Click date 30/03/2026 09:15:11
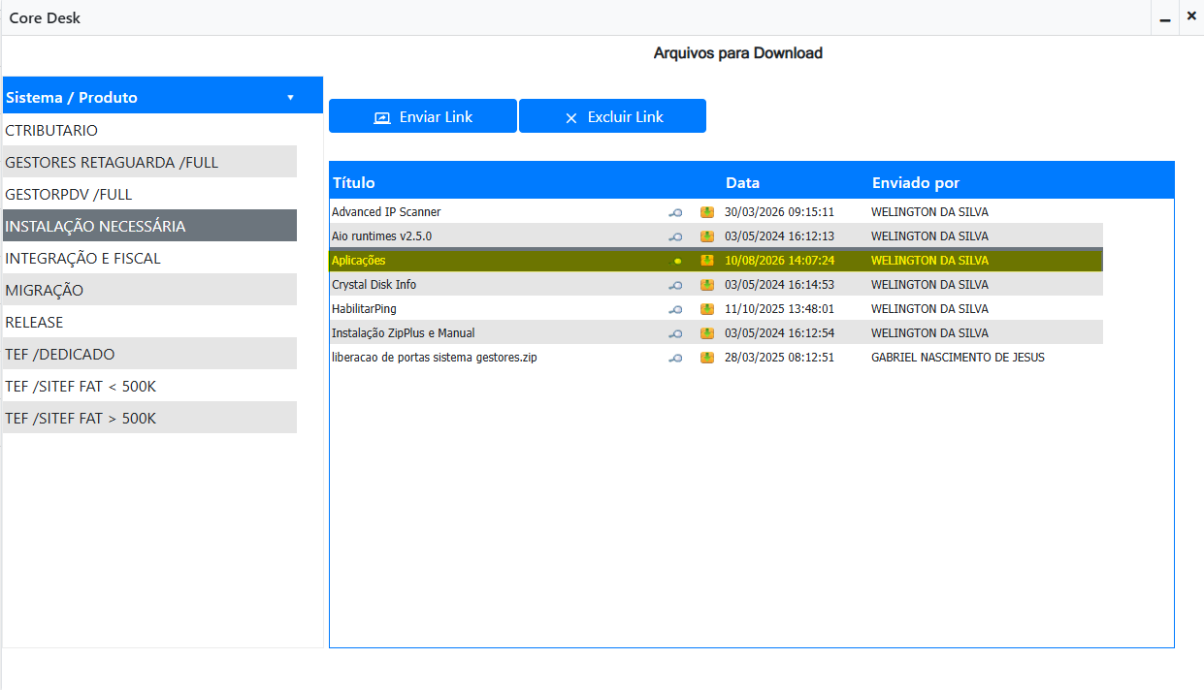This screenshot has width=1204, height=690. point(779,212)
